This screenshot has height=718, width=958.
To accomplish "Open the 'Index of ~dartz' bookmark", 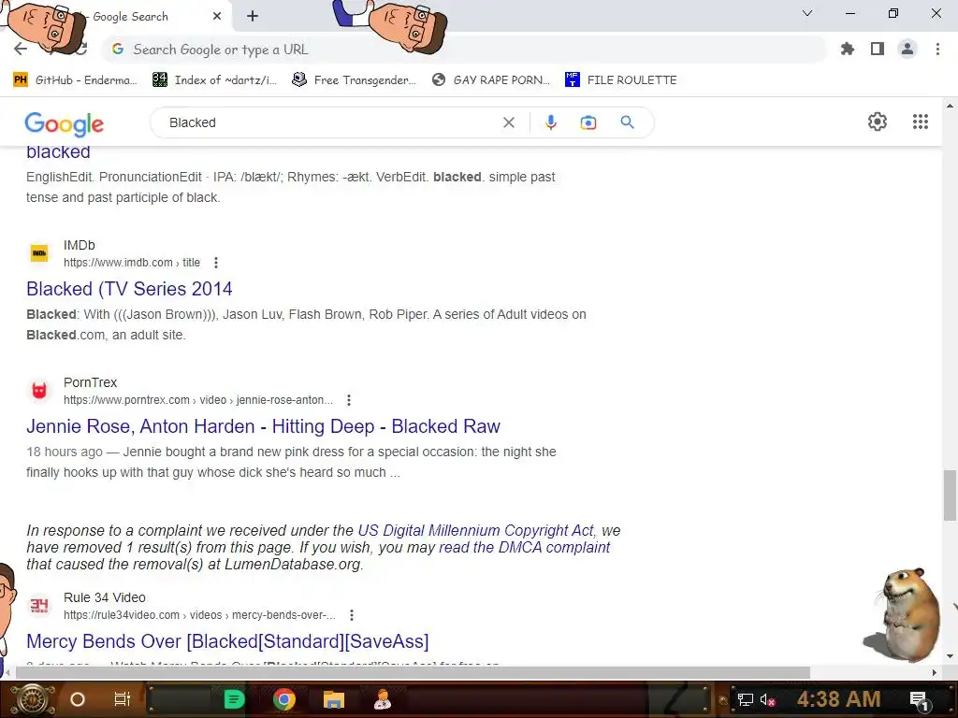I will click(215, 80).
